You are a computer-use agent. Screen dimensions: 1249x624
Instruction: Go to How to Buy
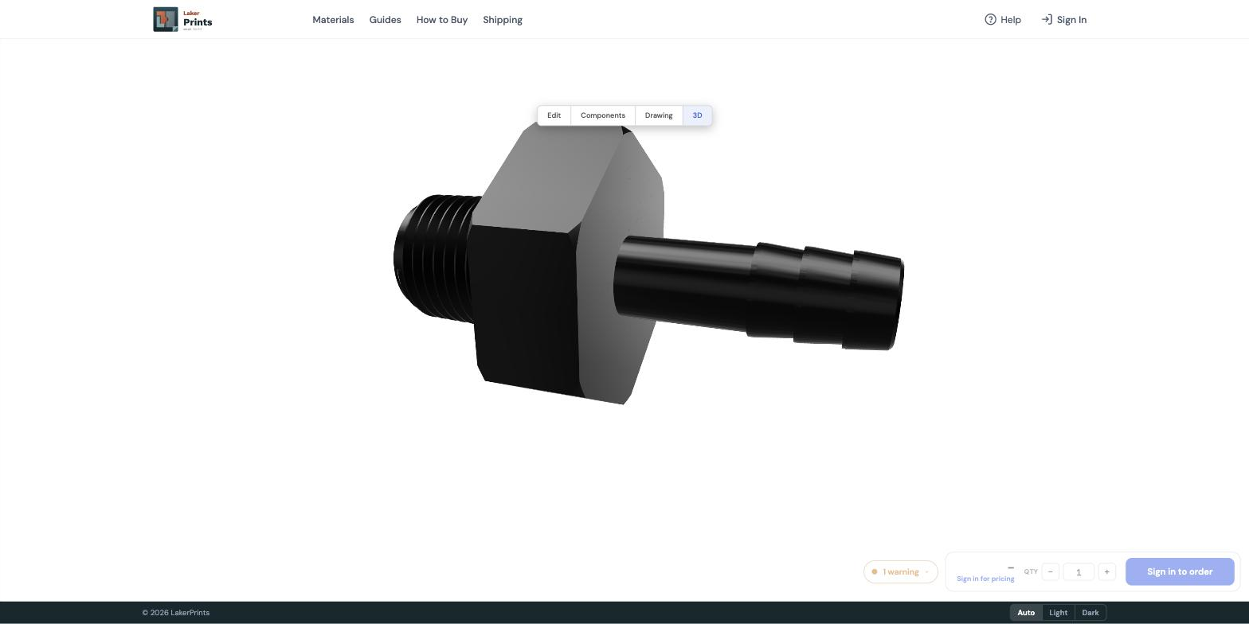click(441, 19)
